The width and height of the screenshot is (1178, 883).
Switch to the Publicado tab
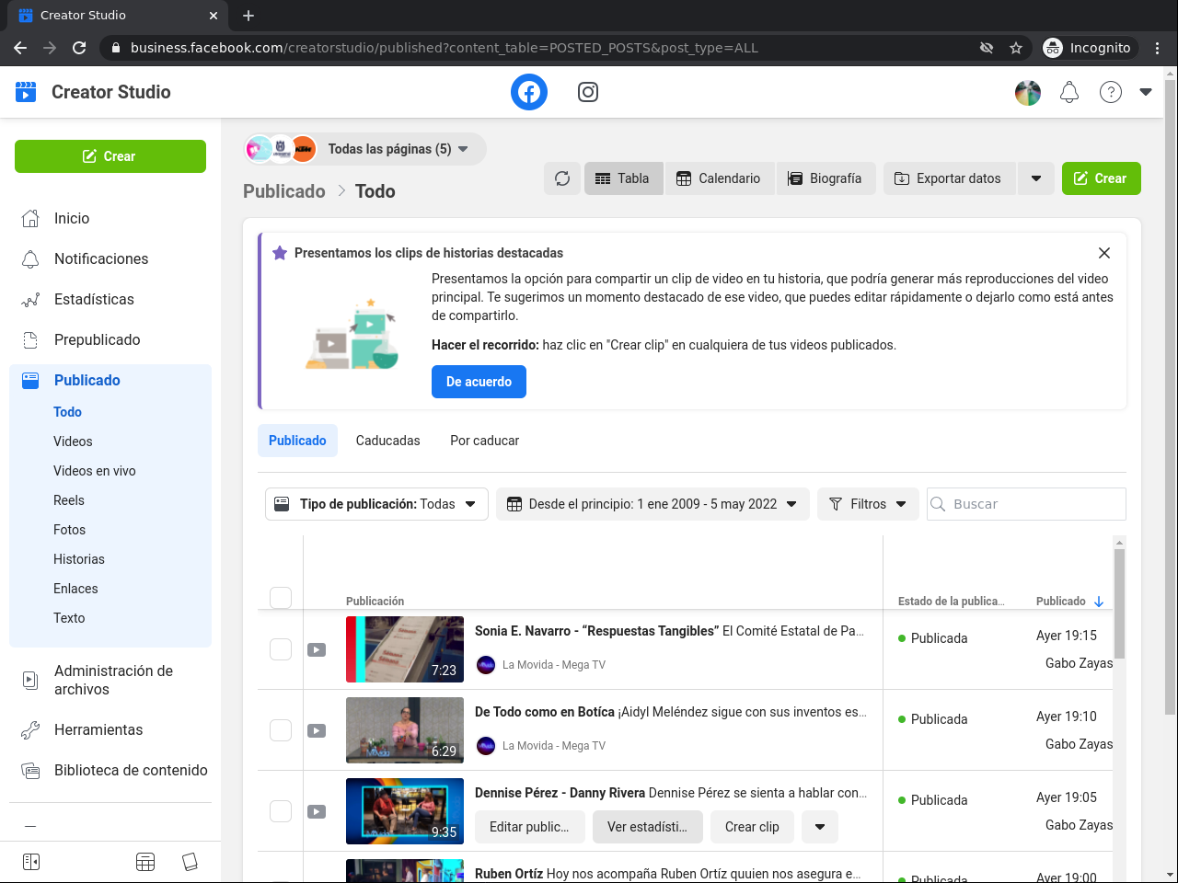(297, 441)
